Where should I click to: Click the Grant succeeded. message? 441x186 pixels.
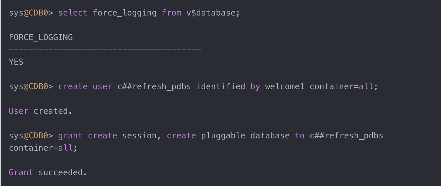pyautogui.click(x=48, y=173)
